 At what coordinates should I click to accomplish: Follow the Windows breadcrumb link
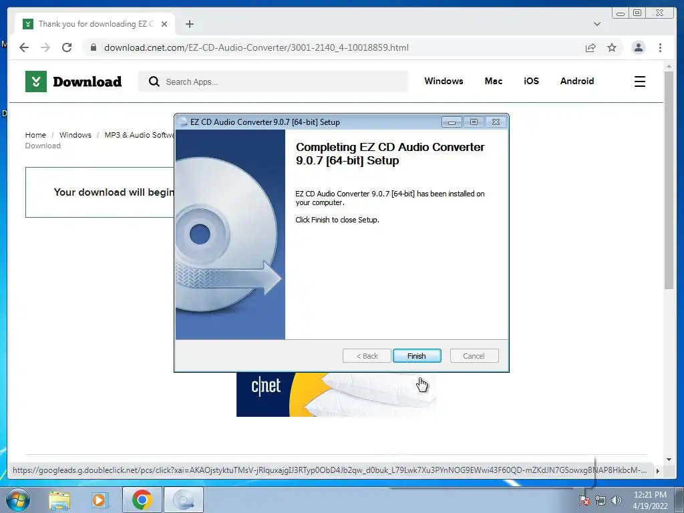[75, 135]
